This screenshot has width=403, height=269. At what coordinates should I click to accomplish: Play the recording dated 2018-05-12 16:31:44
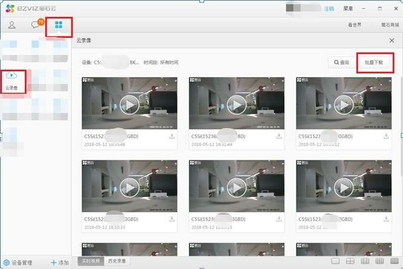(x=236, y=105)
